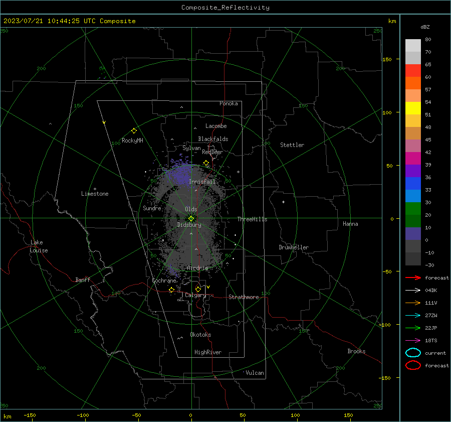
Task: Click the Ponoka city label
Action: click(229, 103)
